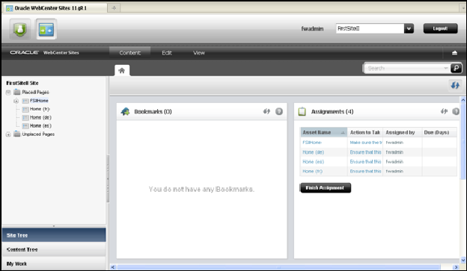Screen dimensions: 467x271
Task: Select Home (es) in the site tree
Action: pyautogui.click(x=41, y=125)
